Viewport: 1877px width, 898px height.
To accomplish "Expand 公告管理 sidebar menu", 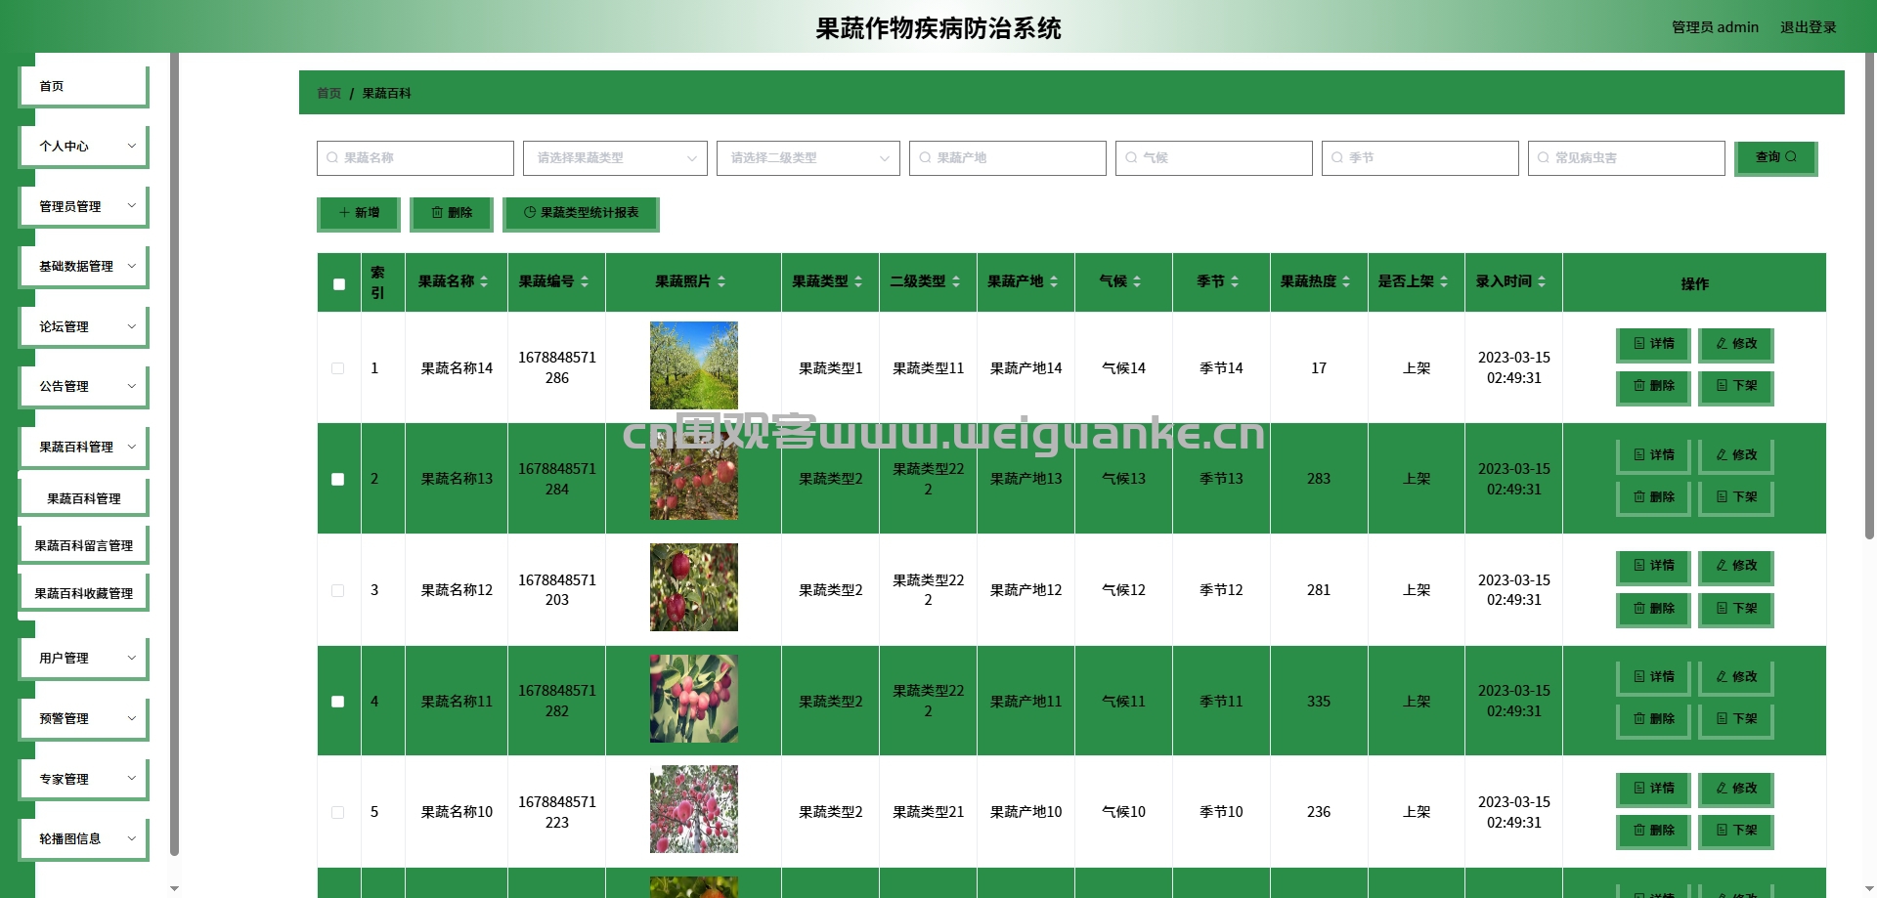I will (84, 387).
